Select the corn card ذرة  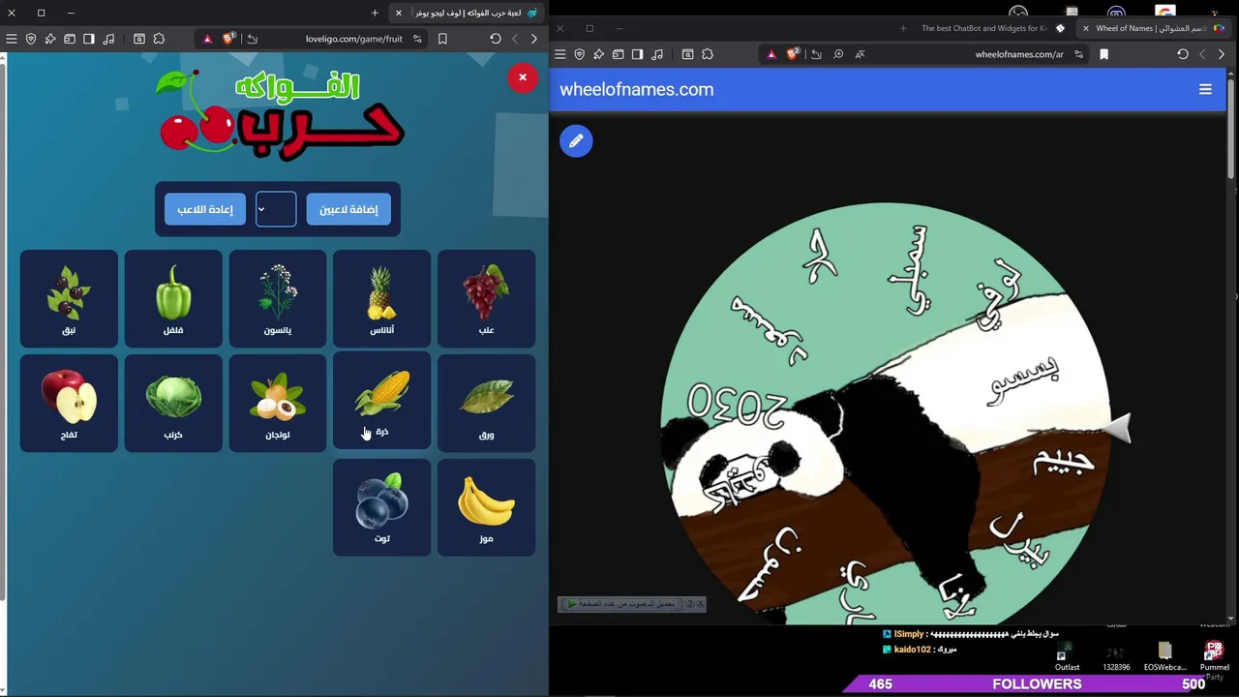381,401
